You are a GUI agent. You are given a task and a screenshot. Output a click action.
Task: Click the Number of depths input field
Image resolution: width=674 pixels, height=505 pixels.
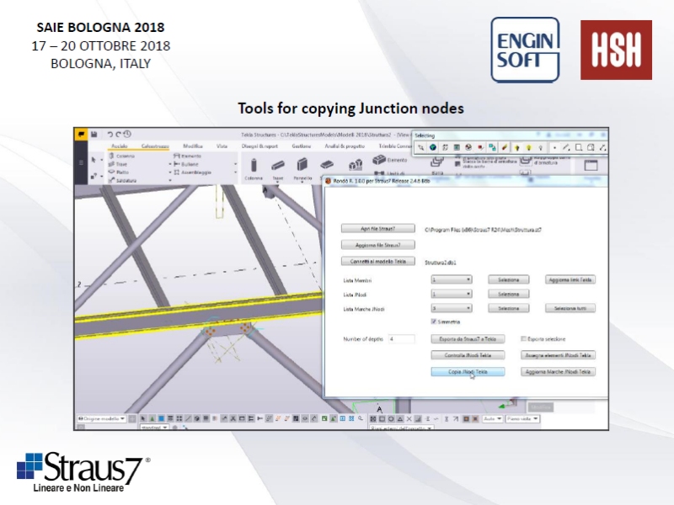click(402, 338)
